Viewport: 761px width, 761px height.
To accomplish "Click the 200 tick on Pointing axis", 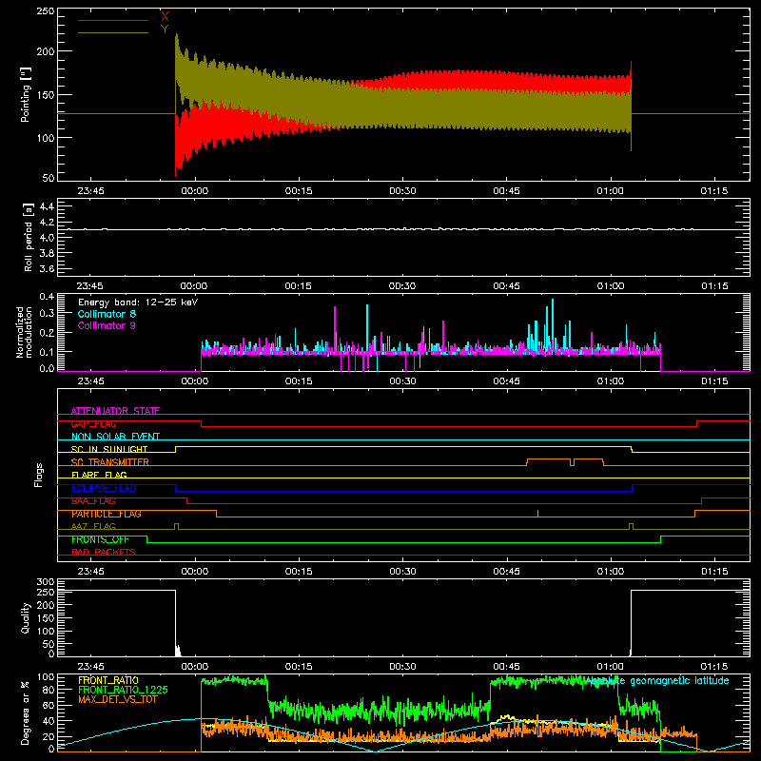I will tap(46, 51).
